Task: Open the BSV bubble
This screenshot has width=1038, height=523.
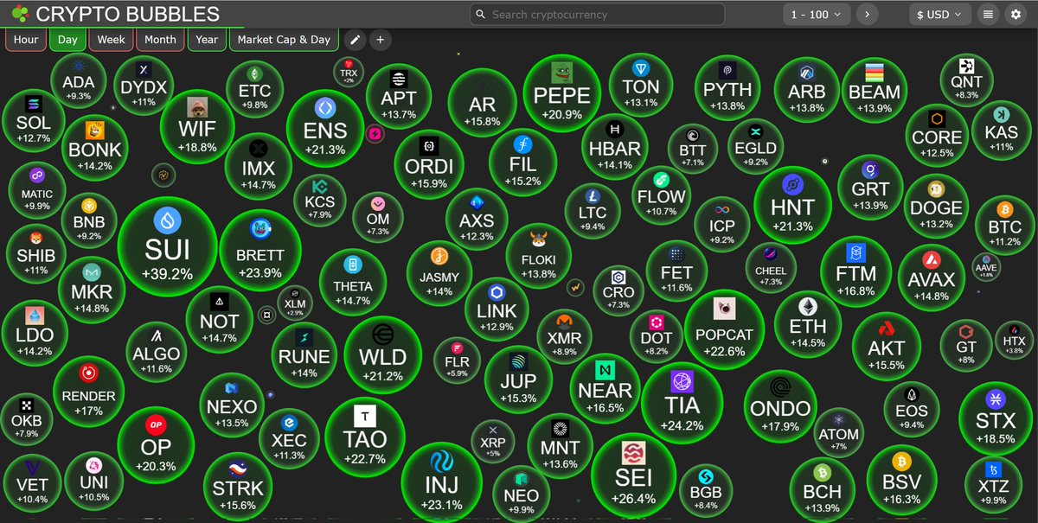Action: click(902, 482)
